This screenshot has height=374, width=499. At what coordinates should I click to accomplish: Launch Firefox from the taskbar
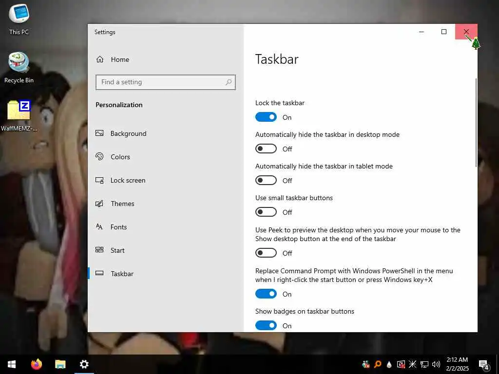coord(37,364)
